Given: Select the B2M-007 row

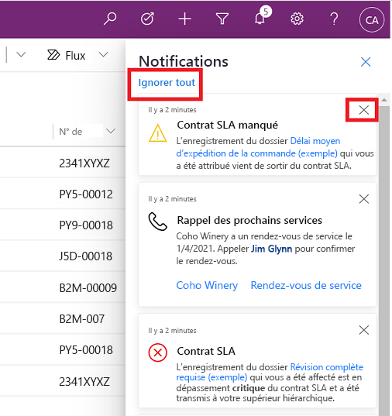Looking at the screenshot, I should tap(63, 318).
